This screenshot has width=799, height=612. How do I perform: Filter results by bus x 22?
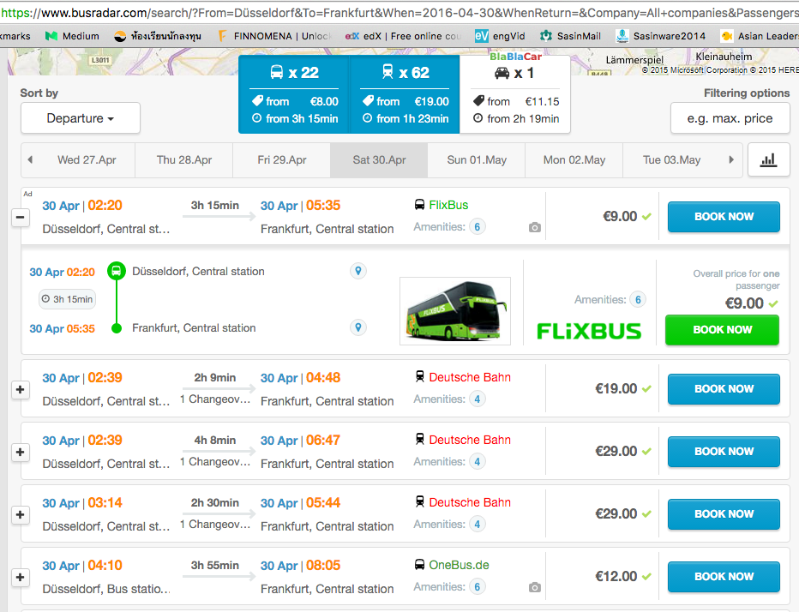[x=294, y=94]
